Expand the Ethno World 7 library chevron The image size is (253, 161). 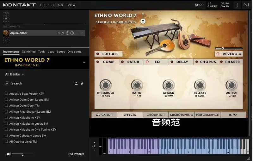(x=84, y=63)
